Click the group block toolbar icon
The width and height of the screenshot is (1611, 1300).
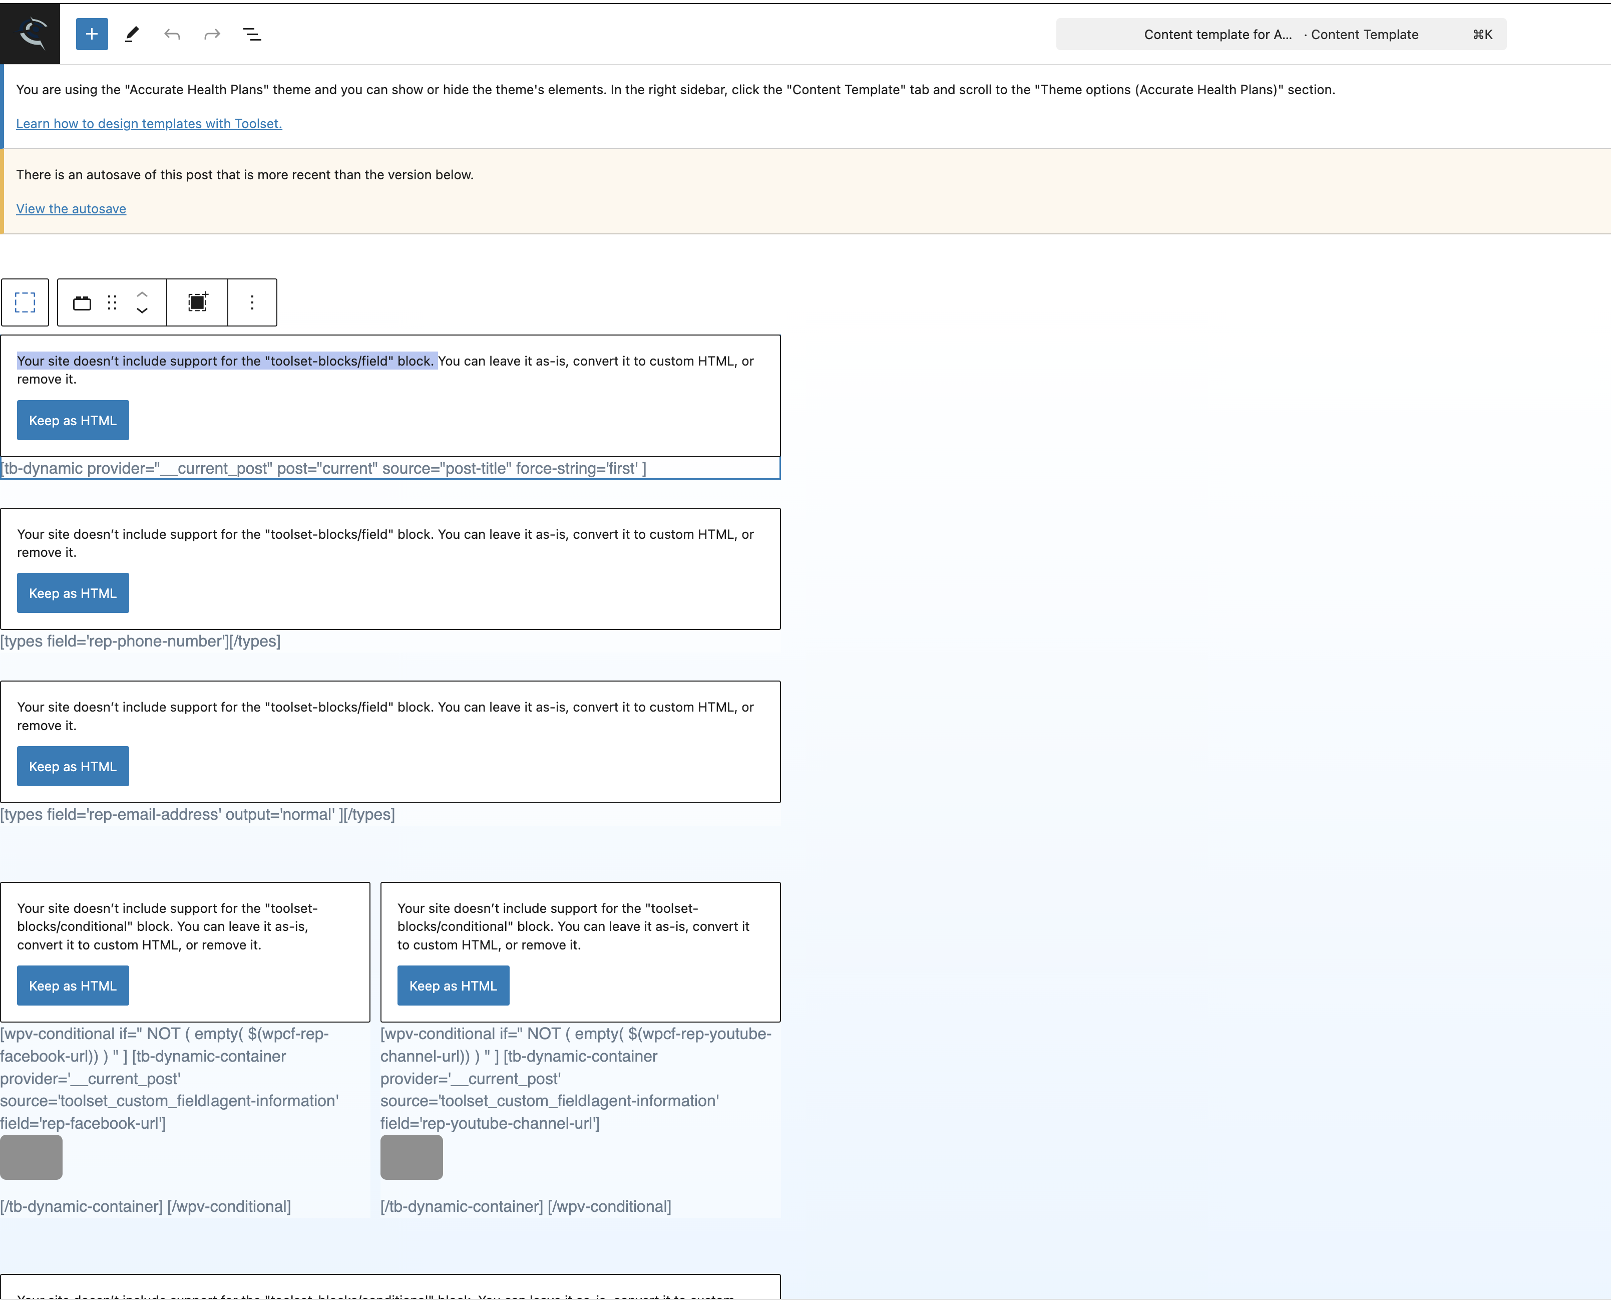197,302
